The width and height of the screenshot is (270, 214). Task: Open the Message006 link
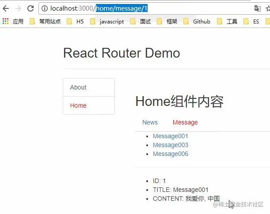point(171,154)
